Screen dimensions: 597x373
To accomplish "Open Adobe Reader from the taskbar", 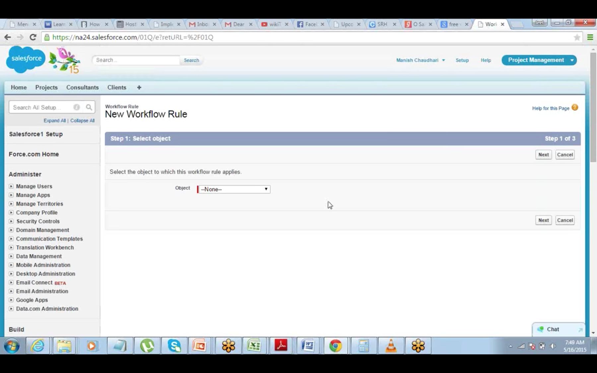I will point(281,346).
